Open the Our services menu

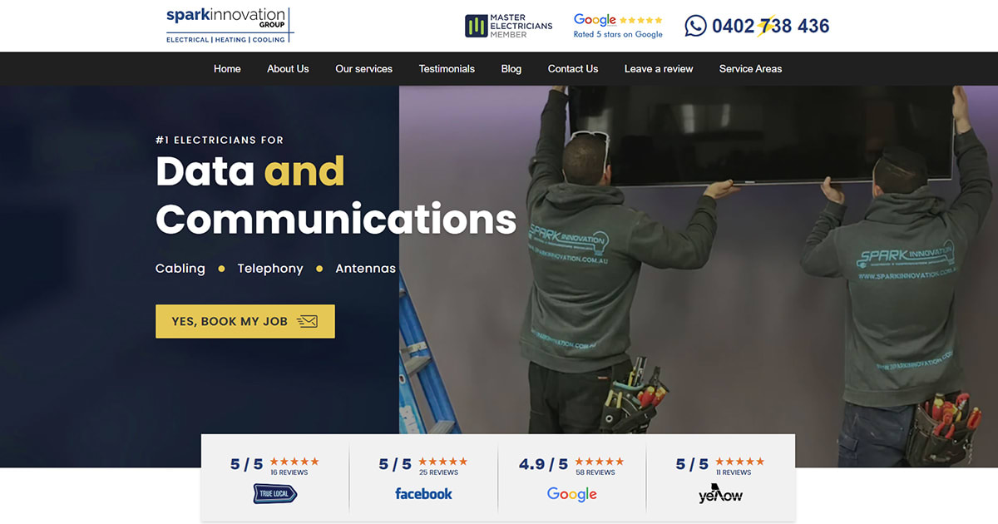[x=363, y=69]
